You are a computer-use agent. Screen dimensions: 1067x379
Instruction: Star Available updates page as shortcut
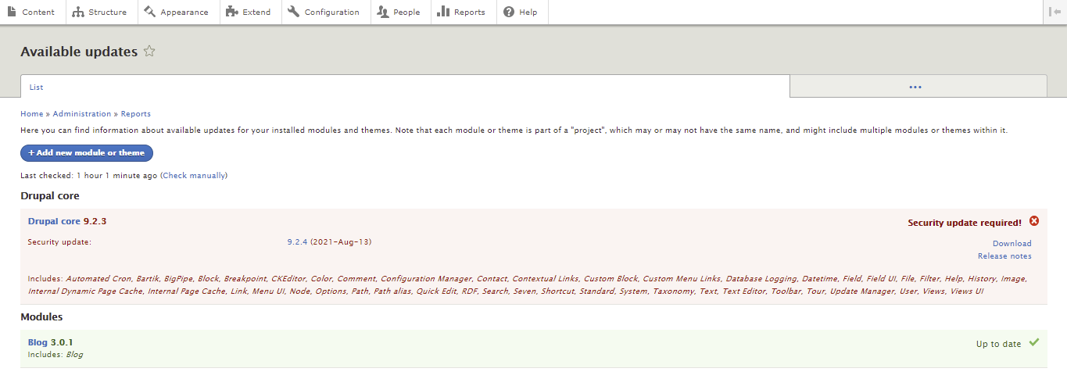149,52
